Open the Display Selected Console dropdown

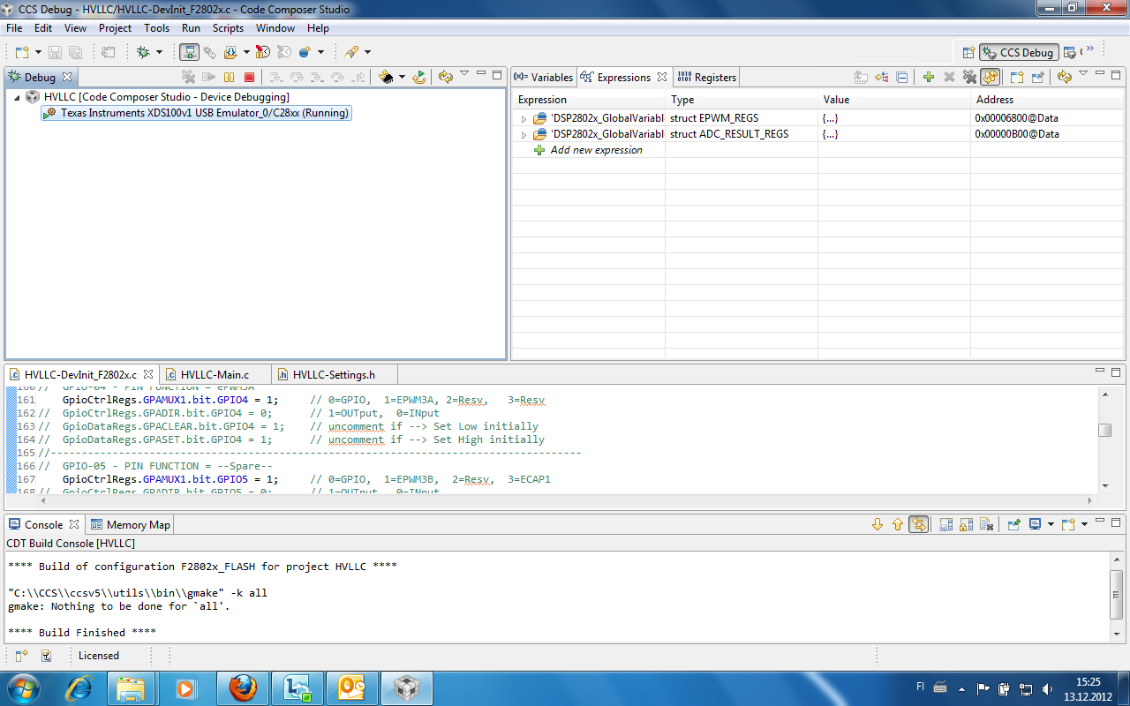point(1051,524)
